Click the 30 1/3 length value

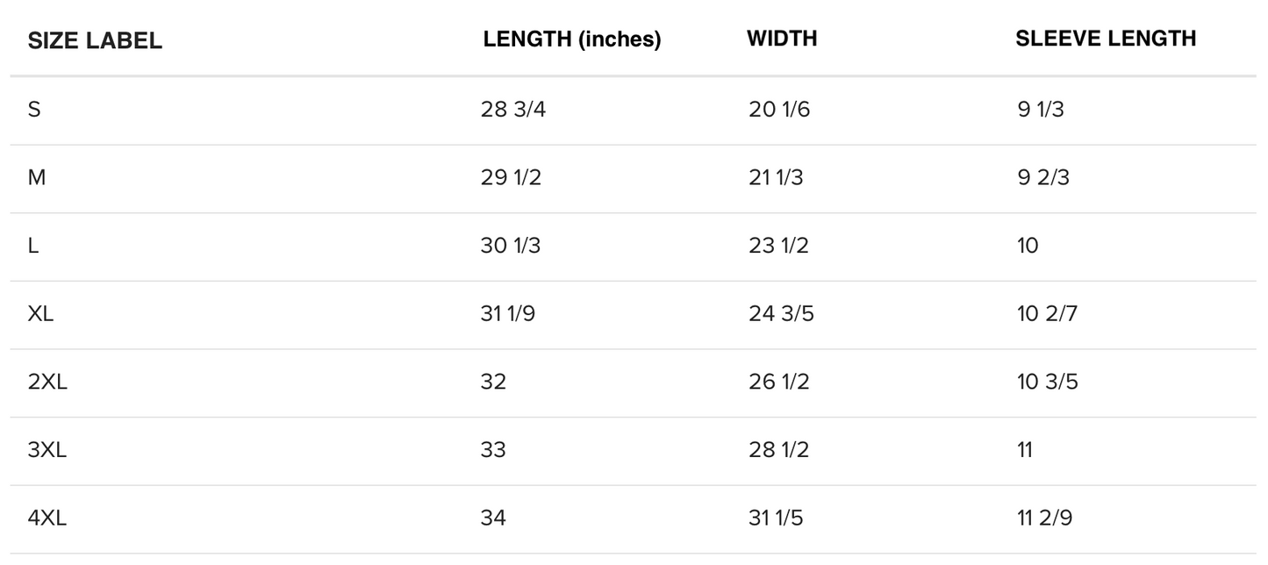coord(511,246)
